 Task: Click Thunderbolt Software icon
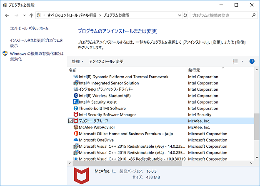(76, 108)
